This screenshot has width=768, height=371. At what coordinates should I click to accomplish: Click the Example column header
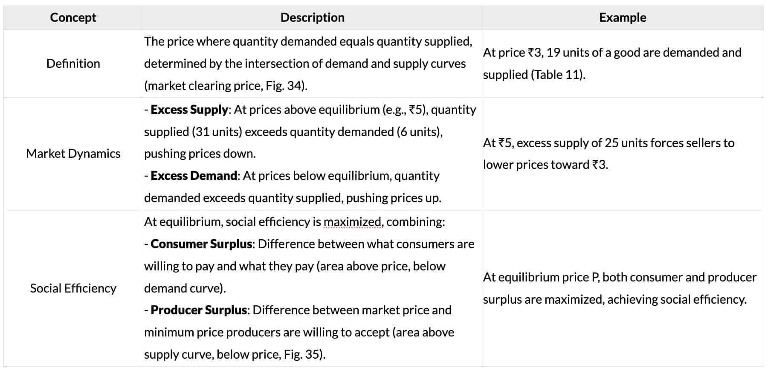(x=622, y=17)
